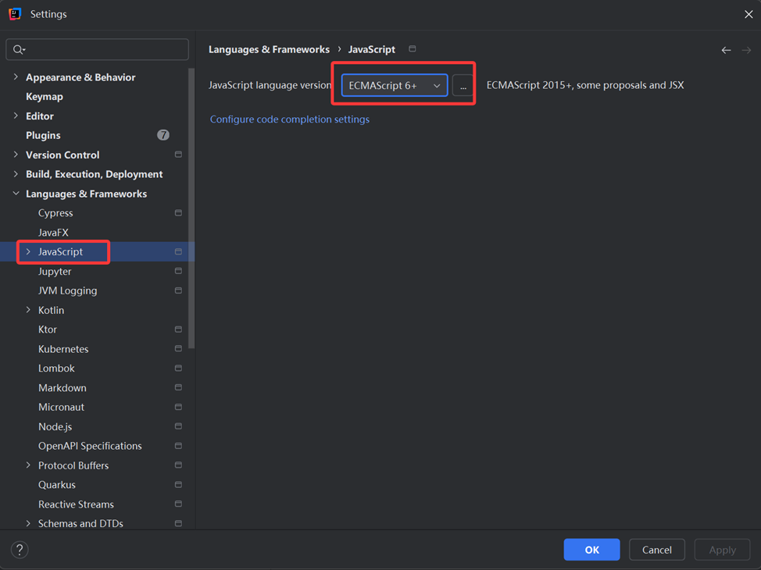Select Plugins in the settings tree
761x570 pixels.
[x=43, y=135]
